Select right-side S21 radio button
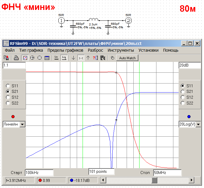Viewport: 204px width, 188px height. [183, 92]
